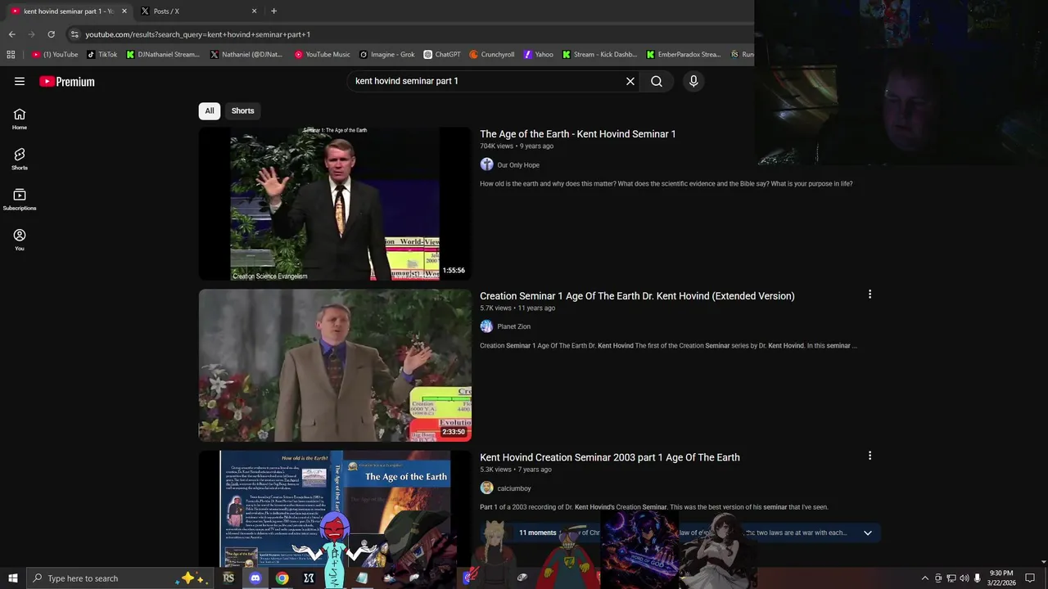Open the Chrome apps grid in bookmarks bar
Screen dimensions: 1048x589
point(11,55)
